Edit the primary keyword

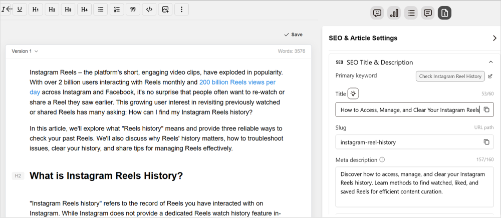click(490, 76)
